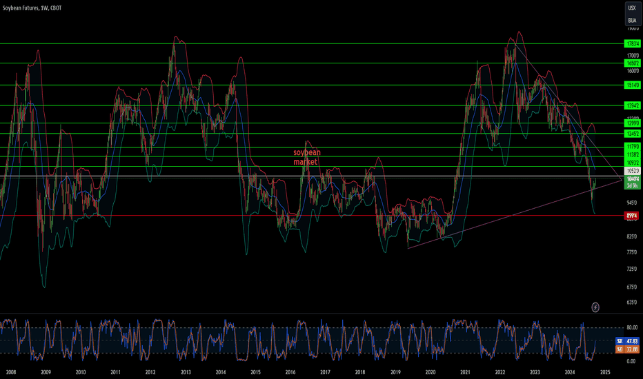The width and height of the screenshot is (643, 379).
Task: Click the 2025 label on time axis
Action: pyautogui.click(x=605, y=372)
